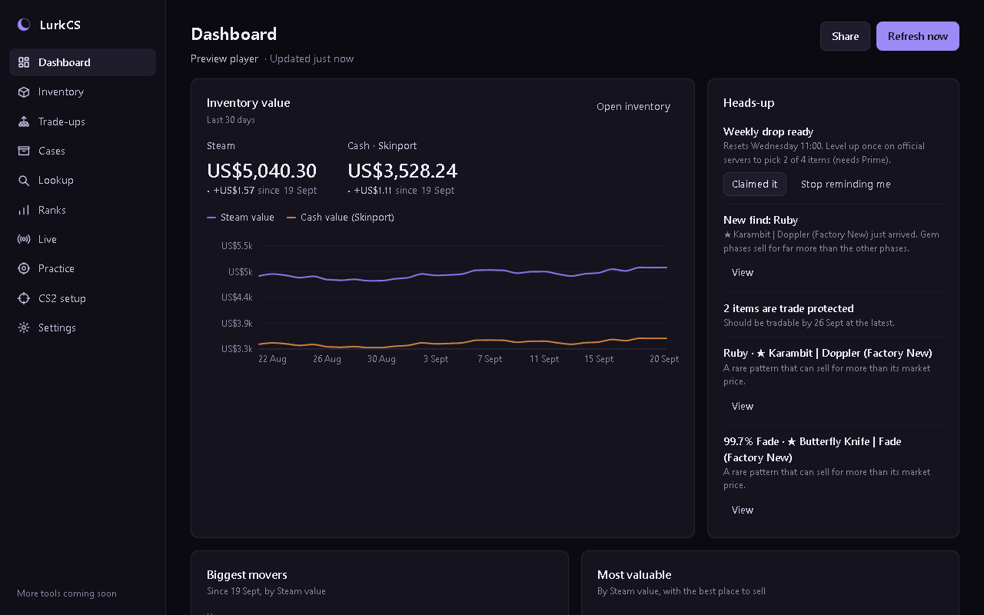Click the Weekly drop ready title
The height and width of the screenshot is (615, 984).
tap(768, 132)
